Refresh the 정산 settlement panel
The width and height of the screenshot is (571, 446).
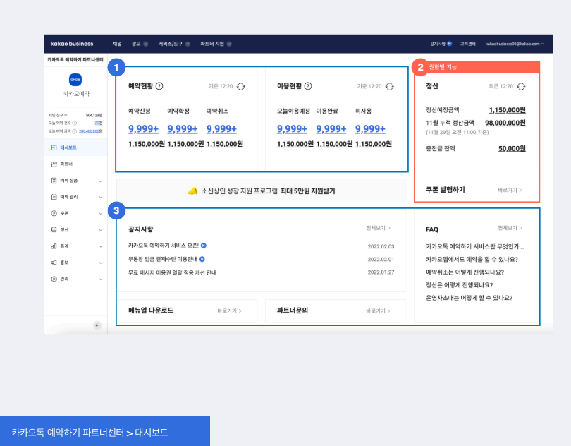[521, 86]
